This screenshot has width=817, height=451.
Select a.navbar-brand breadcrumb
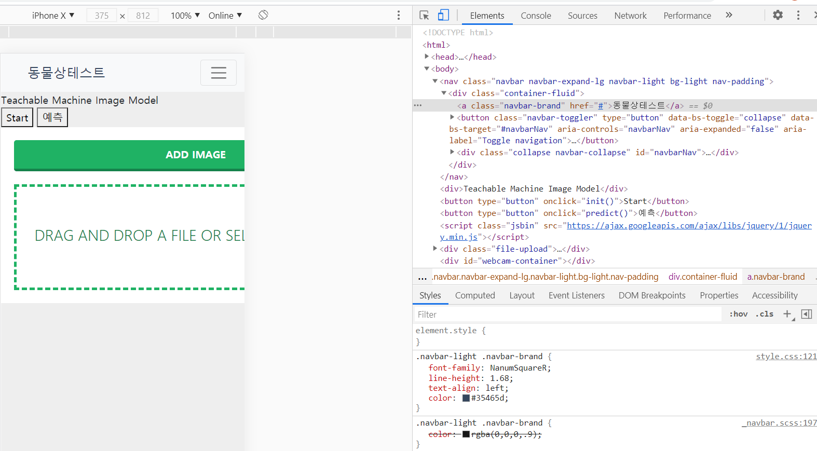776,277
